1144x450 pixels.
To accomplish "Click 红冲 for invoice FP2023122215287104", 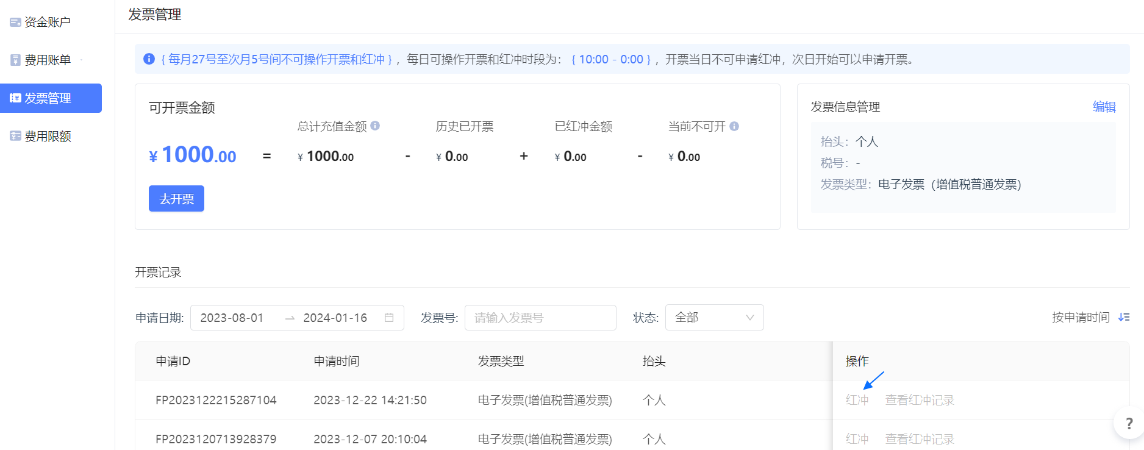I will (857, 400).
